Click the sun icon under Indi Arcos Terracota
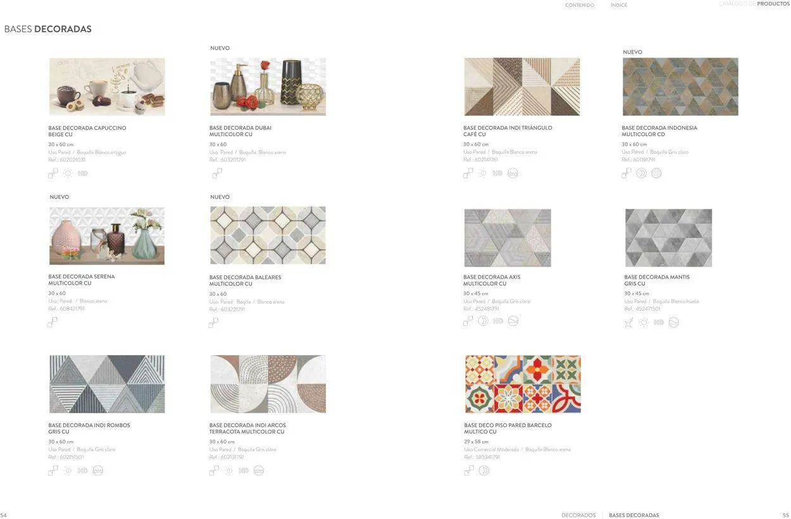 [228, 471]
